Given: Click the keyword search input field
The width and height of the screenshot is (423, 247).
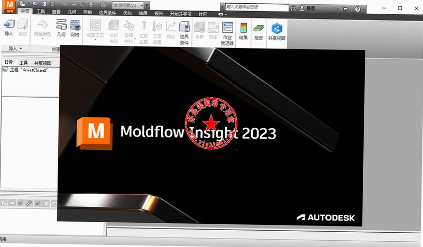Looking at the screenshot, I should point(257,7).
